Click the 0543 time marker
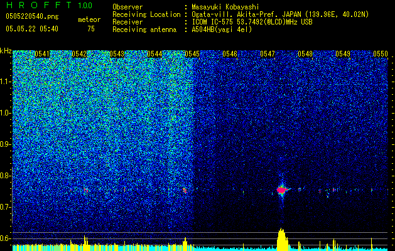 (x=117, y=54)
